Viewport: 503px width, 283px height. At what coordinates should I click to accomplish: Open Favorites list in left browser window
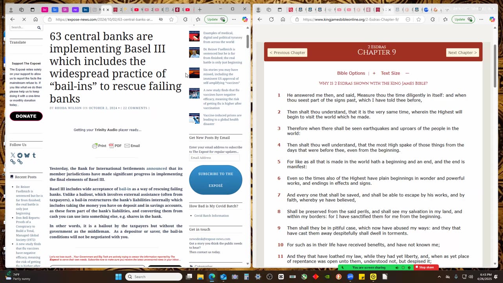pos(198,19)
